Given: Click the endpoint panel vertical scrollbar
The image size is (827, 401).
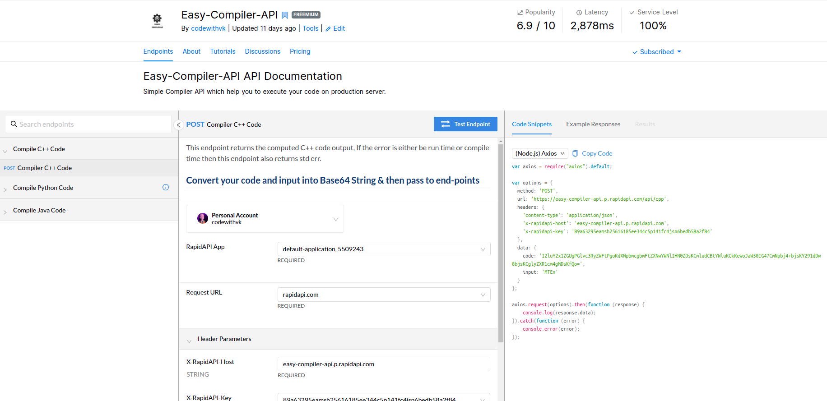Looking at the screenshot, I should click(501, 244).
